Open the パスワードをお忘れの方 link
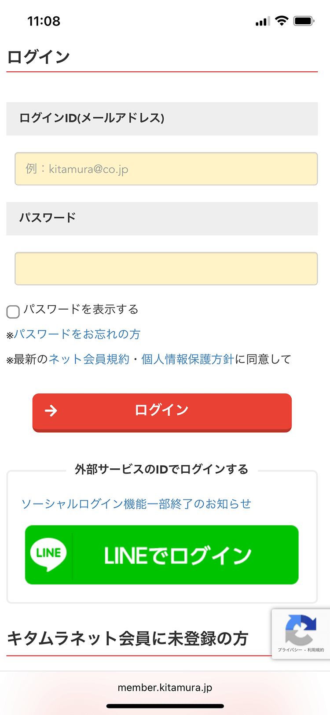Screen dimensions: 330x715 point(77,334)
